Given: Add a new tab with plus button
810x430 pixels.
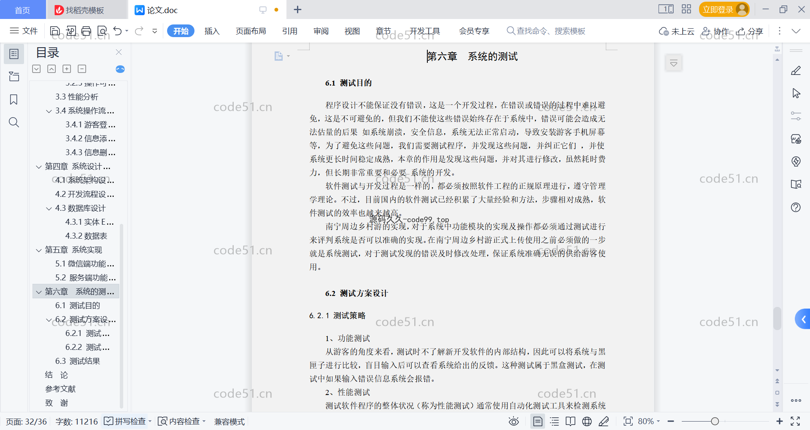Looking at the screenshot, I should [x=297, y=10].
